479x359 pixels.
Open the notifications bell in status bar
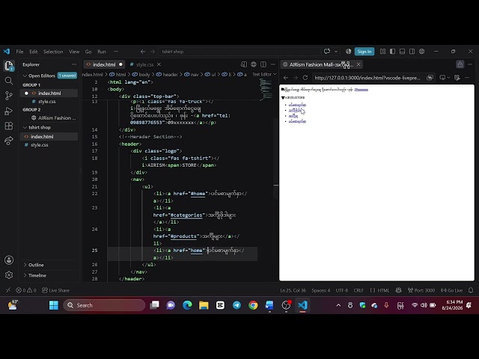pyautogui.click(x=471, y=290)
